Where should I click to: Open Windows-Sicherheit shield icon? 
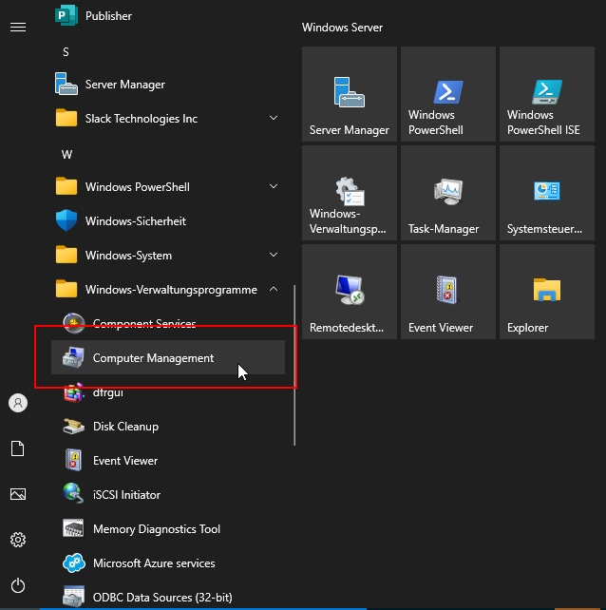(x=66, y=220)
